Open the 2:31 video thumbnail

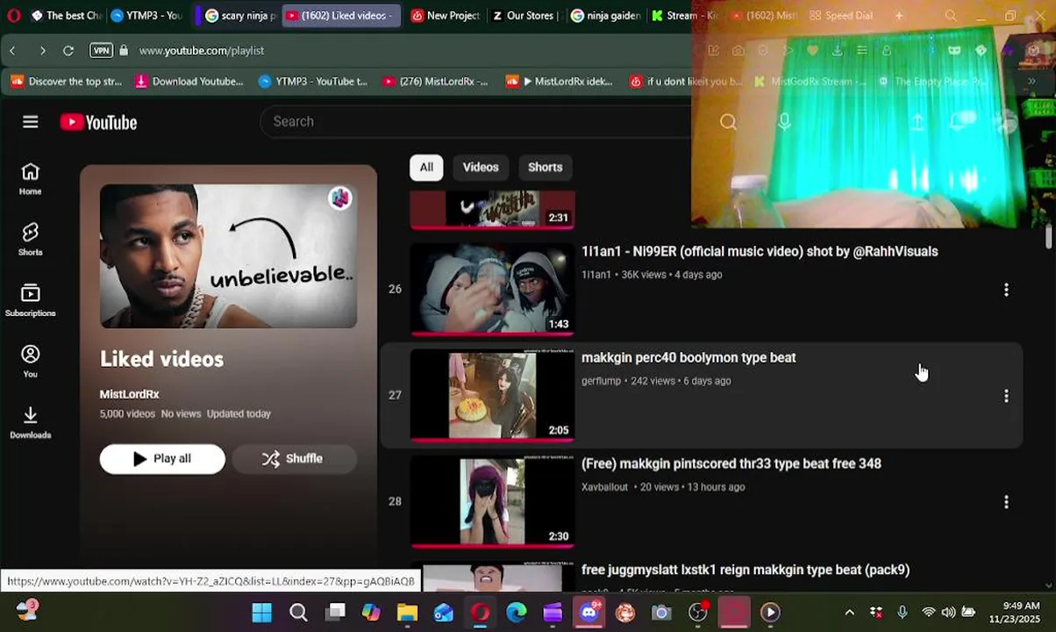tap(492, 211)
